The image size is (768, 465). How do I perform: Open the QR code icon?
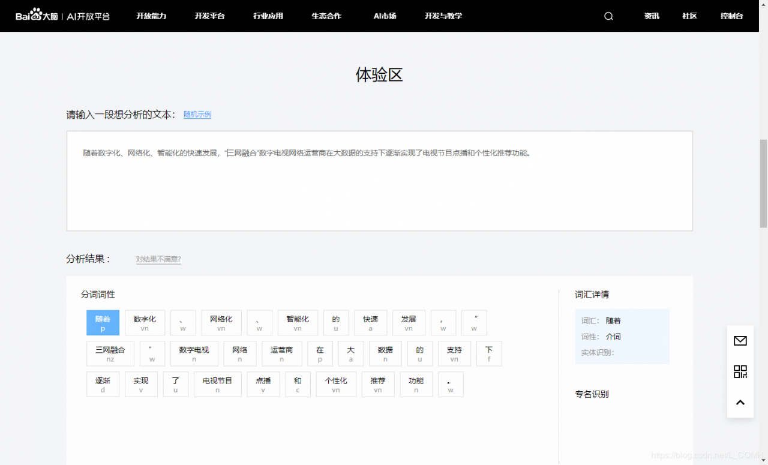(740, 371)
